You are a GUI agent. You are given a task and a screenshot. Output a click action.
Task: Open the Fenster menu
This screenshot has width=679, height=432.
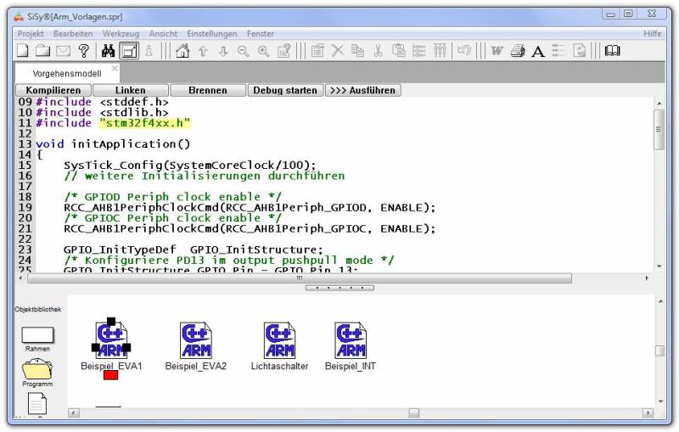pyautogui.click(x=261, y=33)
